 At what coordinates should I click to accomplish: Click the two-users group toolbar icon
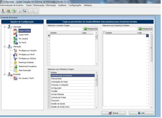coord(9,11)
